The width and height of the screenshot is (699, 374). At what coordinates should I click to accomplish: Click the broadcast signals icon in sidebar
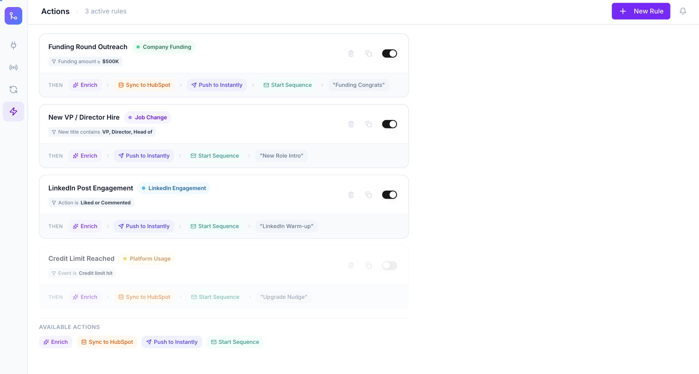pyautogui.click(x=13, y=67)
